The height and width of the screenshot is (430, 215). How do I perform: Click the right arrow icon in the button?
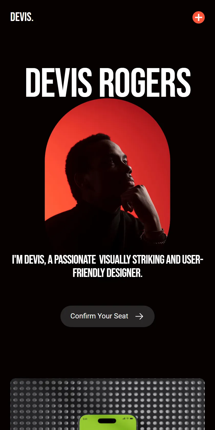139,316
